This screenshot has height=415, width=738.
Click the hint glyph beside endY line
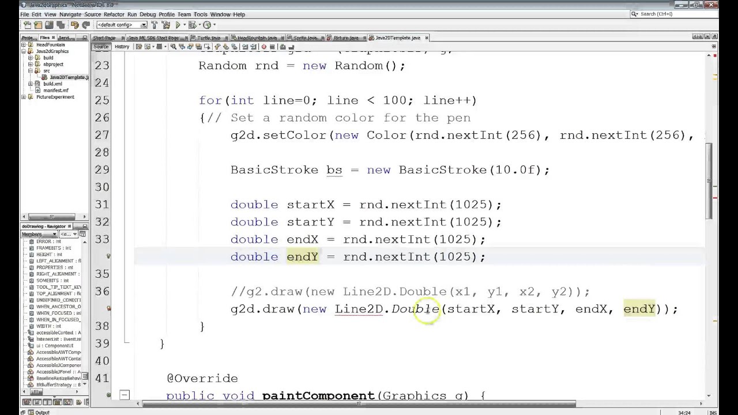108,256
